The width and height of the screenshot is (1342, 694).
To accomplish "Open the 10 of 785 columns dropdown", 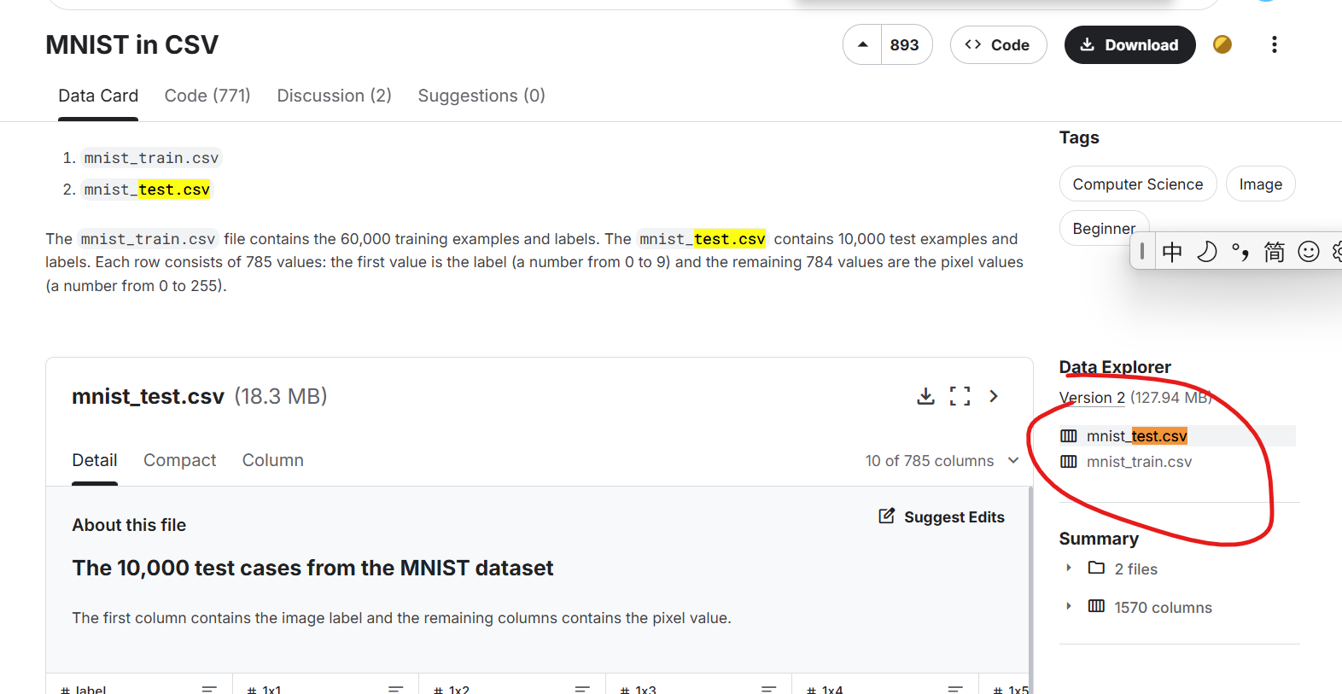I will coord(942,461).
